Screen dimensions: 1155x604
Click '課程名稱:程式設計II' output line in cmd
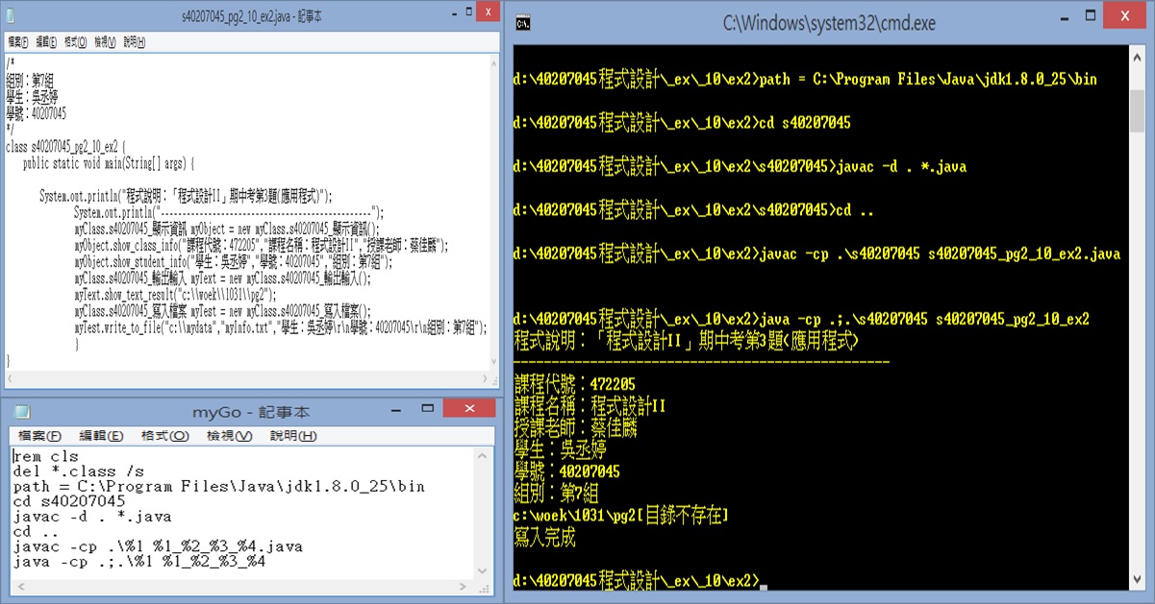coord(590,406)
